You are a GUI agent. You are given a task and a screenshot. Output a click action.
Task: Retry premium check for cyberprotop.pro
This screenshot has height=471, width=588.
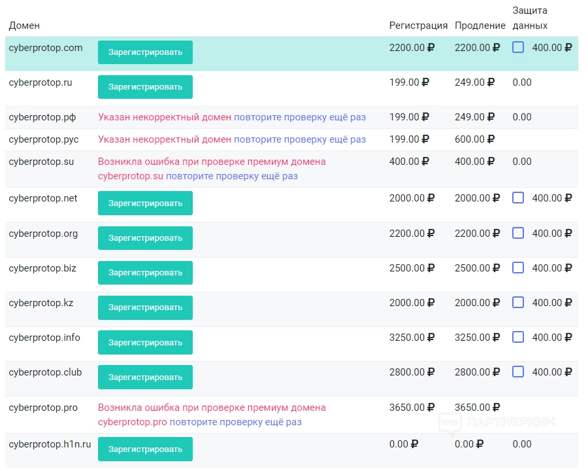[236, 422]
